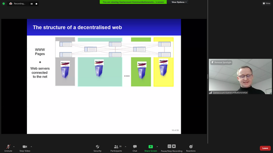Stop the video camera
Viewport: 273px width, 153px height.
click(25, 148)
